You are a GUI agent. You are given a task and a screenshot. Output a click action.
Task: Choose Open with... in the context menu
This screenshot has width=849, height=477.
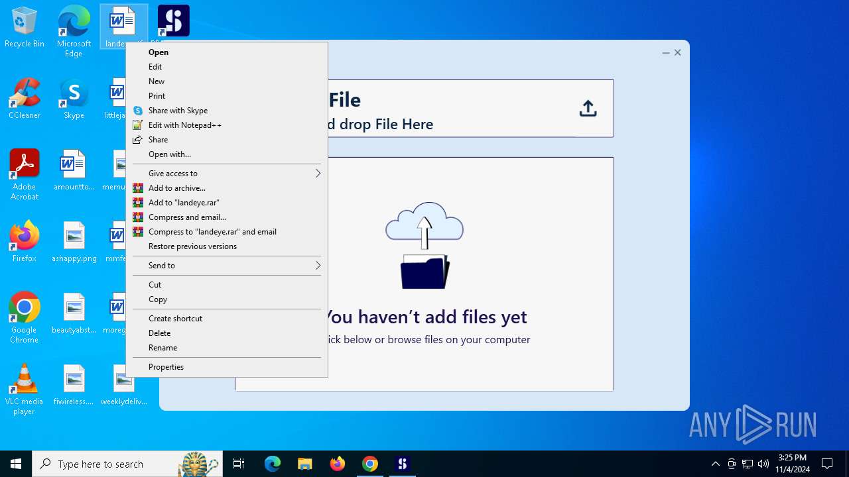pos(227,154)
